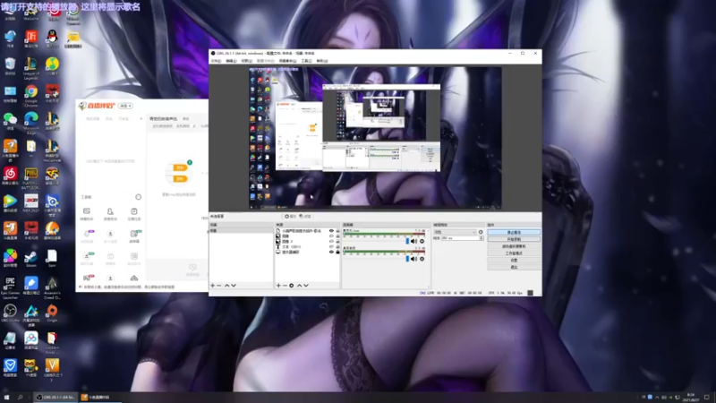This screenshot has width=716, height=403.
Task: Open Google Chrome desktop icon
Action: click(x=31, y=96)
